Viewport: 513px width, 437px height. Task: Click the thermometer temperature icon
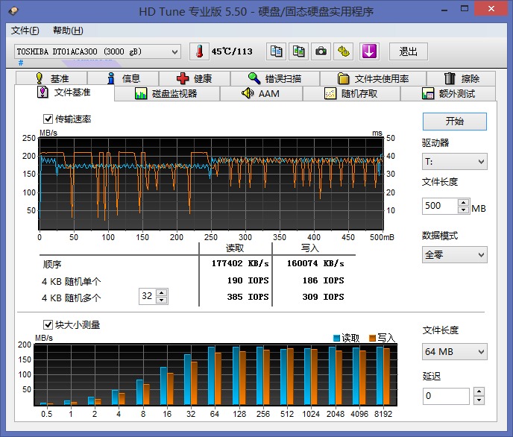click(199, 51)
